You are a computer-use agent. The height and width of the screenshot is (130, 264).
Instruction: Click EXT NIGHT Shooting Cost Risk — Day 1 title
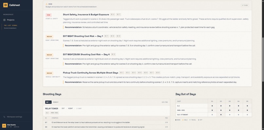tap(83, 36)
